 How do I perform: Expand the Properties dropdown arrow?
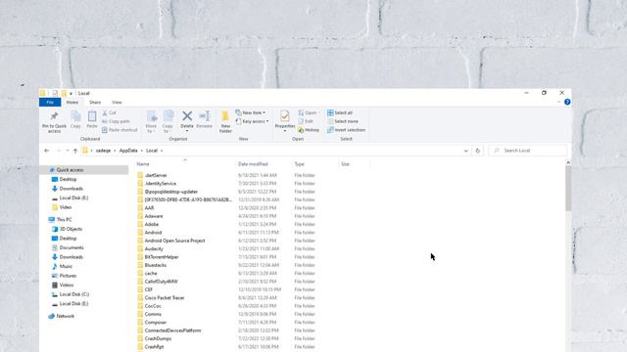[x=285, y=131]
